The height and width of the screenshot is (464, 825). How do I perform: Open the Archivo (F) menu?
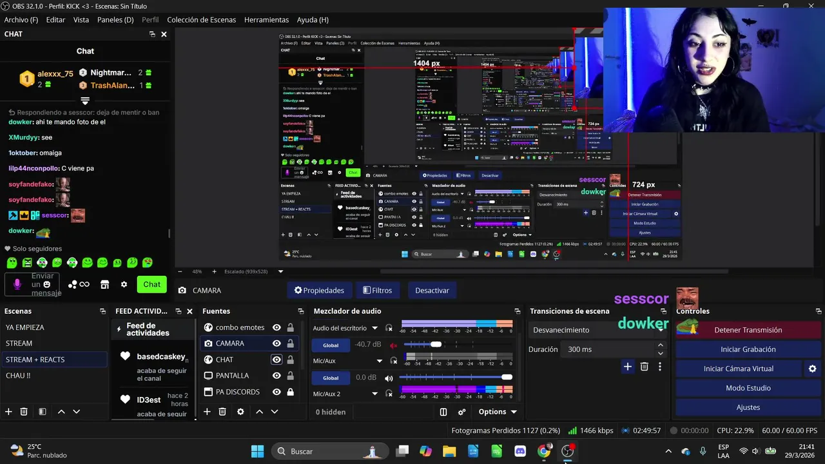coord(21,20)
